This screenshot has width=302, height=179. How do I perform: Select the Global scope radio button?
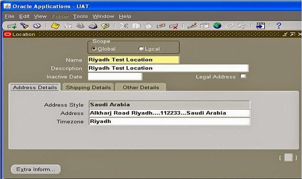[94, 48]
